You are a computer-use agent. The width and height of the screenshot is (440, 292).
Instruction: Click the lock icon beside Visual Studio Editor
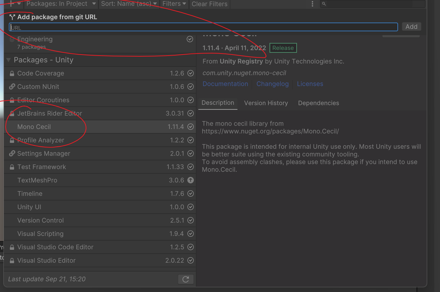(12, 261)
